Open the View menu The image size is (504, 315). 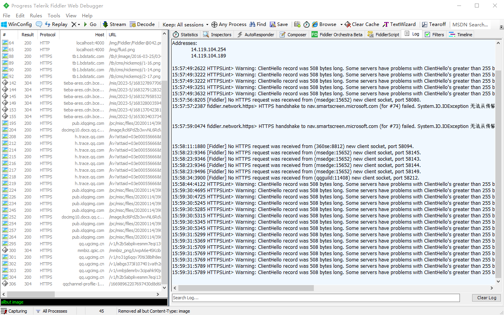[71, 16]
